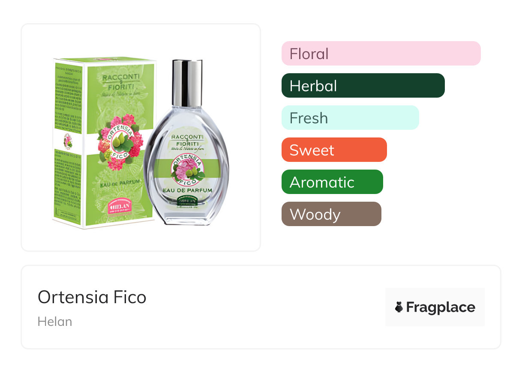522x370 pixels.
Task: Click the Ortensia Fico emblem on bottle
Action: pyautogui.click(x=187, y=169)
